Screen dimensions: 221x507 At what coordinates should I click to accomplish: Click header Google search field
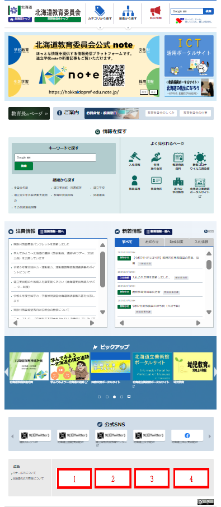click(187, 11)
